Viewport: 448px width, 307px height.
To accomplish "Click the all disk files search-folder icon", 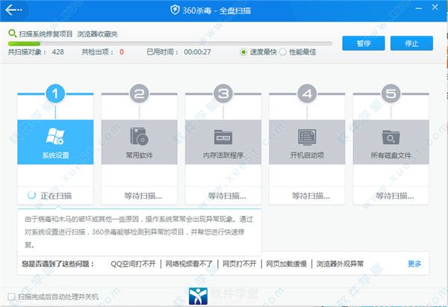I will [391, 137].
